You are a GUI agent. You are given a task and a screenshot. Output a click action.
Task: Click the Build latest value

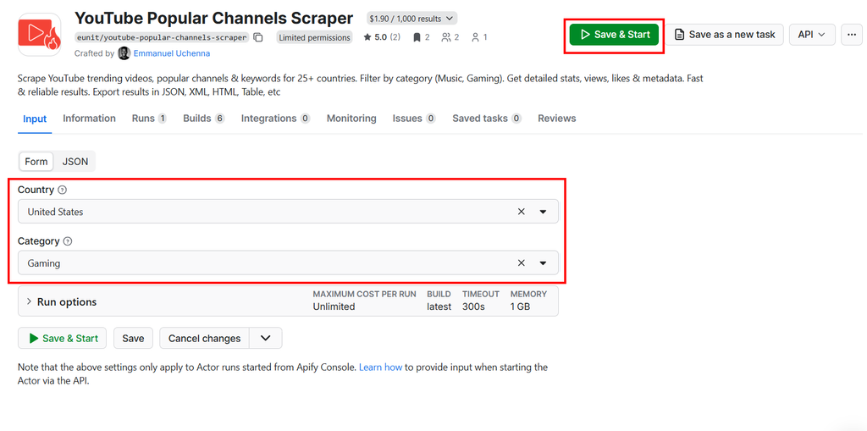439,307
